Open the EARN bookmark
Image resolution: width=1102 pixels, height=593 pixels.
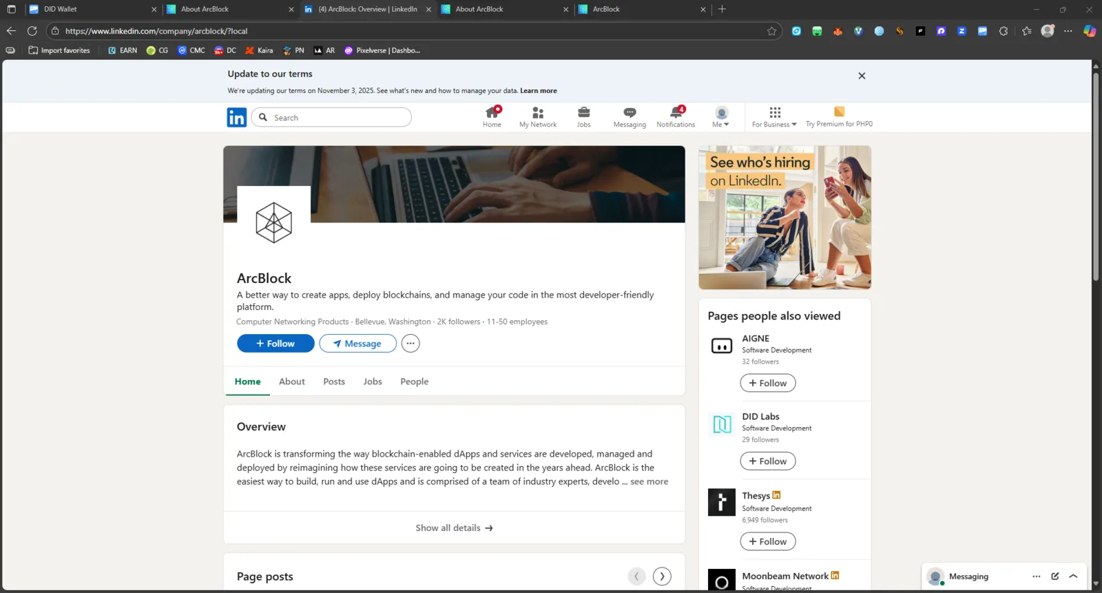[x=123, y=50]
